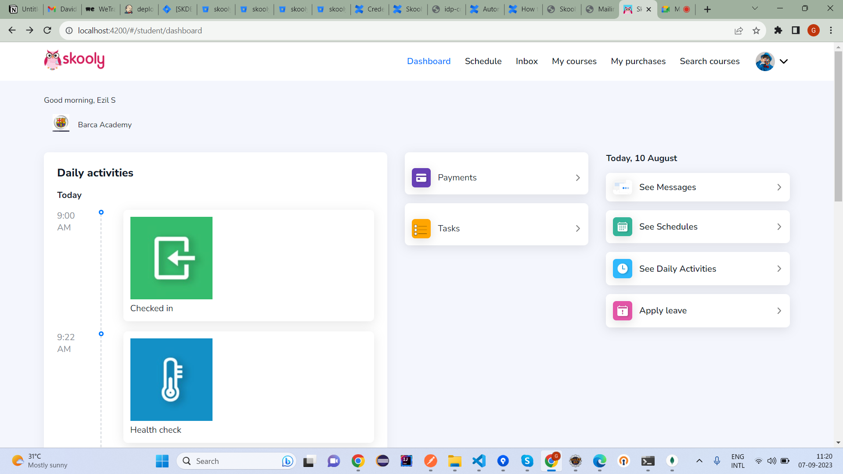This screenshot has height=474, width=843.
Task: Select the 9:00 AM timeline marker dot
Action: click(101, 212)
